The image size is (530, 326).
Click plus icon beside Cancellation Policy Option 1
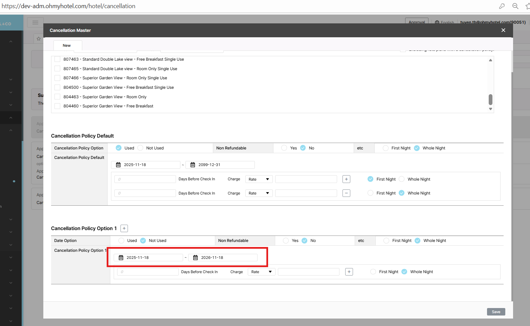pos(124,228)
